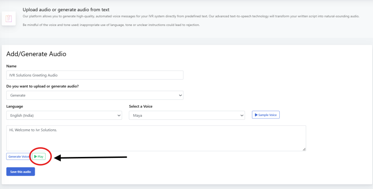Click the clipboard icon beside the page heading
Image resolution: width=373 pixels, height=189 pixels.
click(8, 19)
